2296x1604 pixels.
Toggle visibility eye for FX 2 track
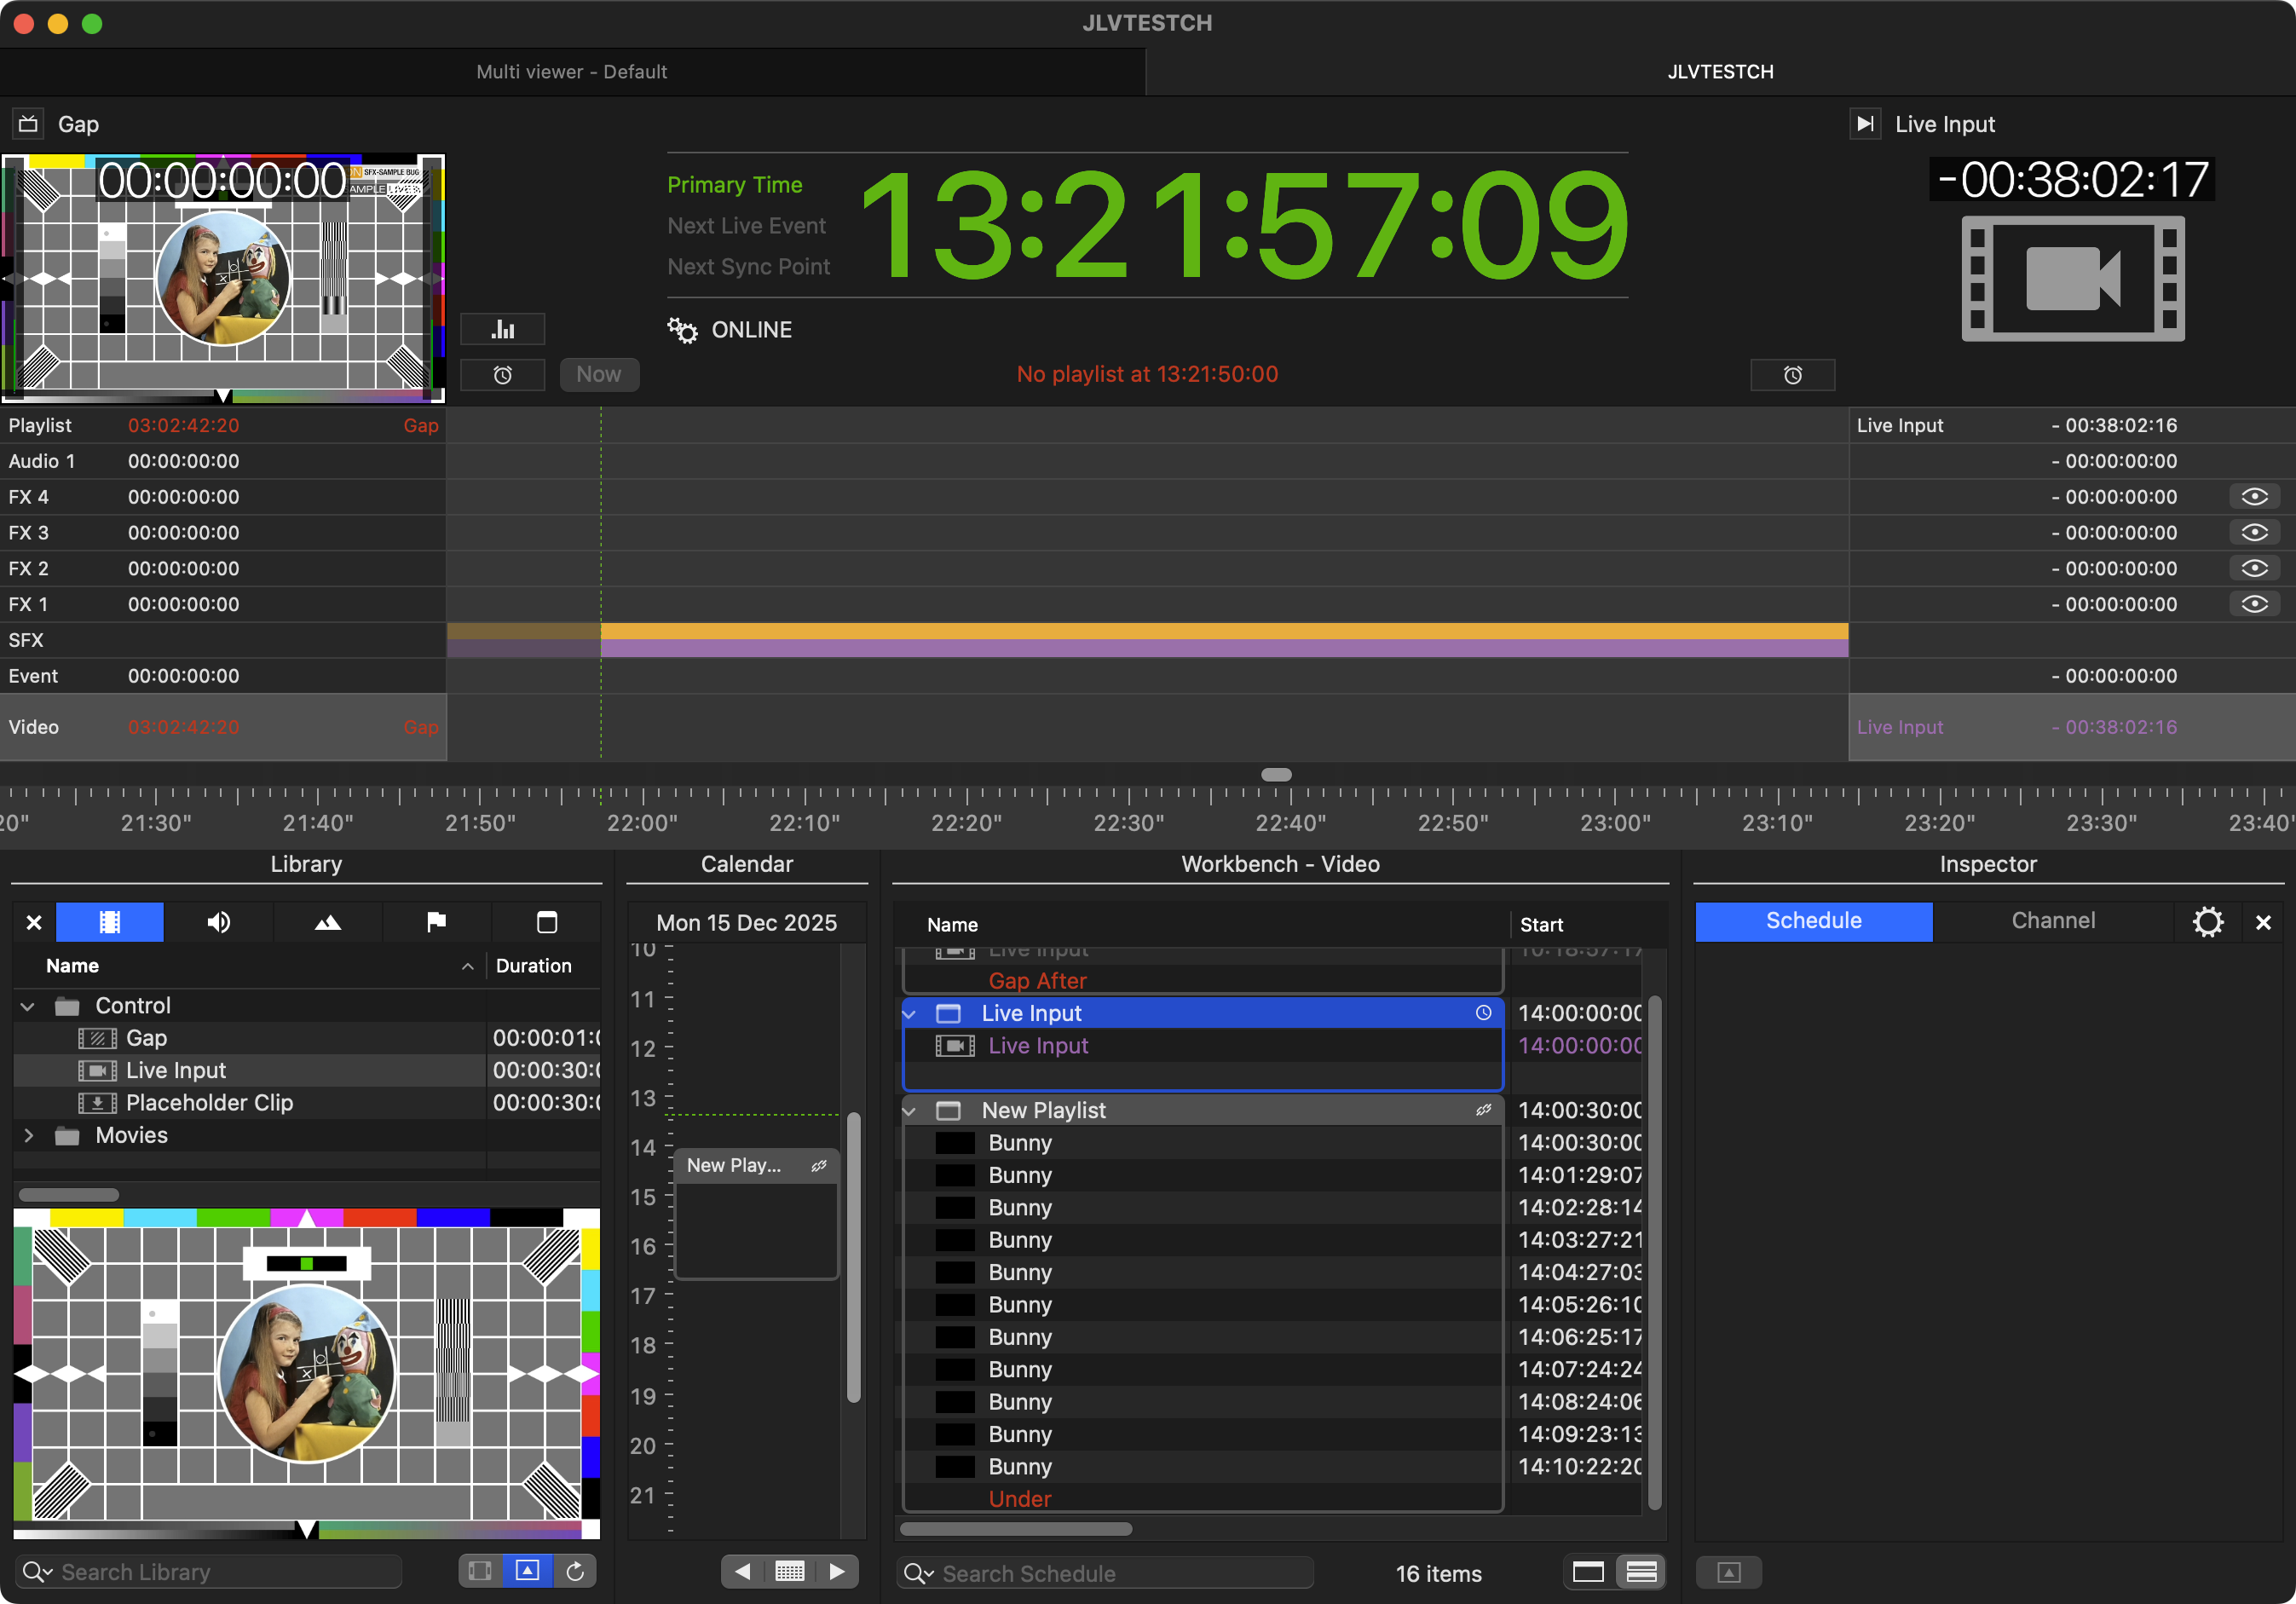pos(2254,568)
